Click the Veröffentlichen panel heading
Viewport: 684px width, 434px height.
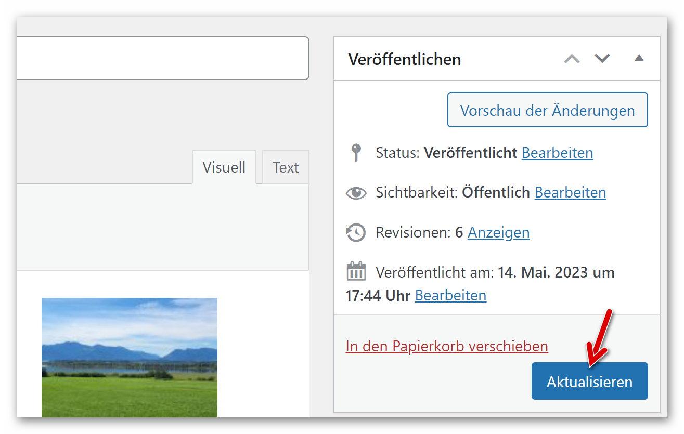point(405,59)
